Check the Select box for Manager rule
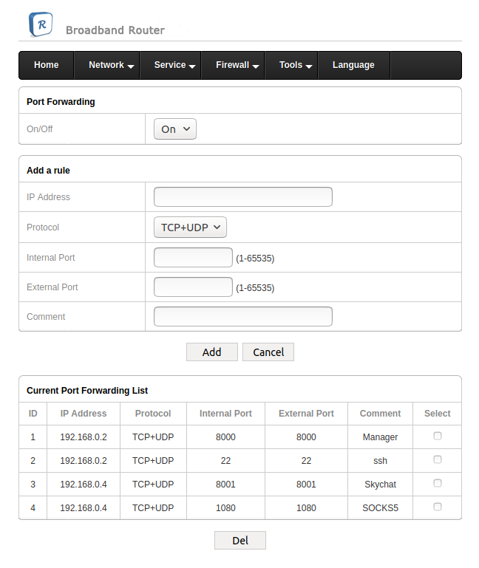 pyautogui.click(x=438, y=436)
